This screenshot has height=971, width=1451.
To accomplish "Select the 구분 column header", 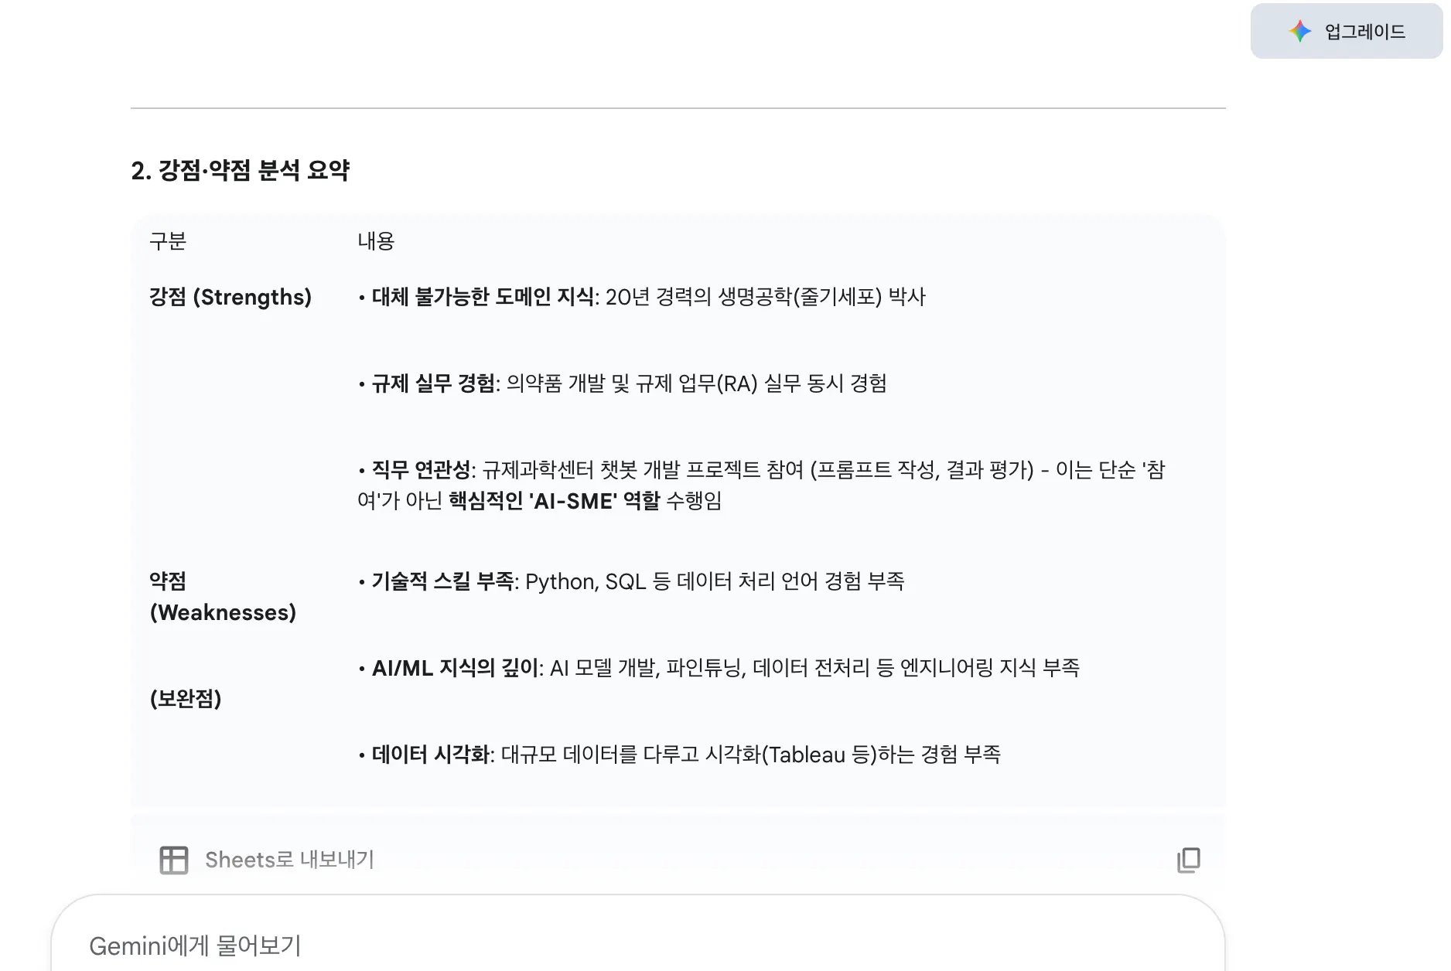I will 168,241.
